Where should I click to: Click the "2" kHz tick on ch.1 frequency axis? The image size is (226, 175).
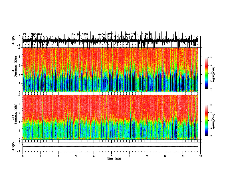pos(20,83)
